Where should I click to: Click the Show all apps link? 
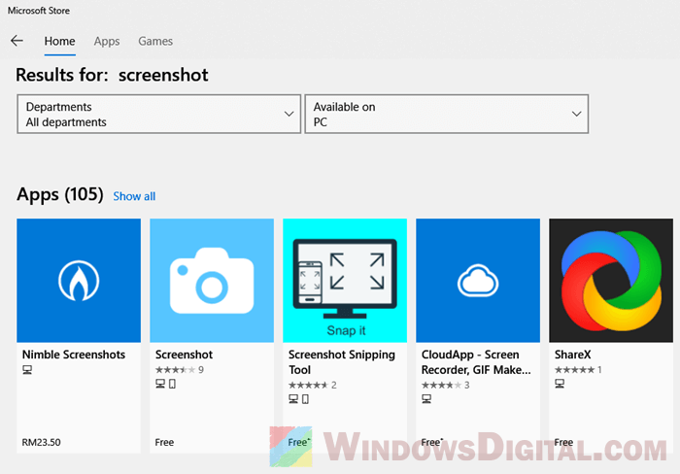(x=134, y=196)
